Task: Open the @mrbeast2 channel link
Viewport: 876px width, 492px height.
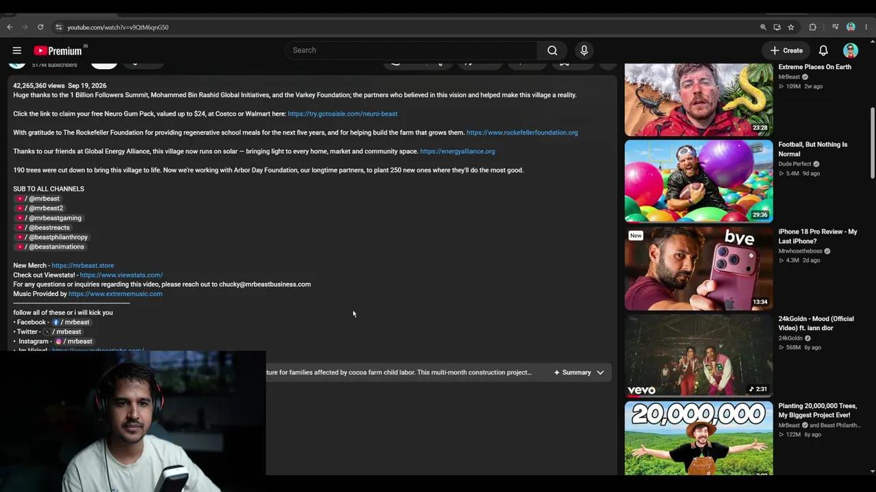Action: click(x=40, y=208)
